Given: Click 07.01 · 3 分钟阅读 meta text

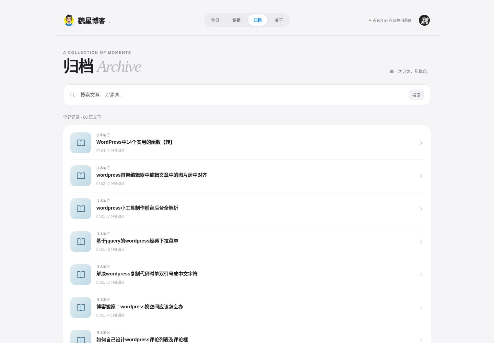Looking at the screenshot, I should pyautogui.click(x=110, y=282).
